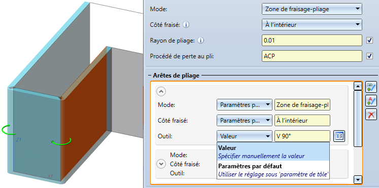
Task: Expand the second bend edge entry with down chevron
Action: [x=161, y=164]
